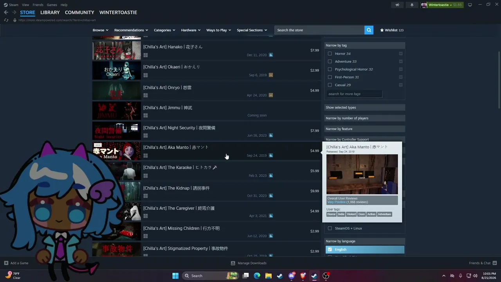Image resolution: width=501 pixels, height=282 pixels.
Task: Click the Manage Downloads icon
Action: 233,263
